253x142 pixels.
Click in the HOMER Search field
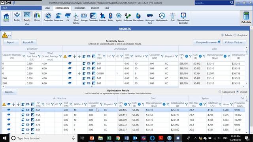(x=212, y=3)
